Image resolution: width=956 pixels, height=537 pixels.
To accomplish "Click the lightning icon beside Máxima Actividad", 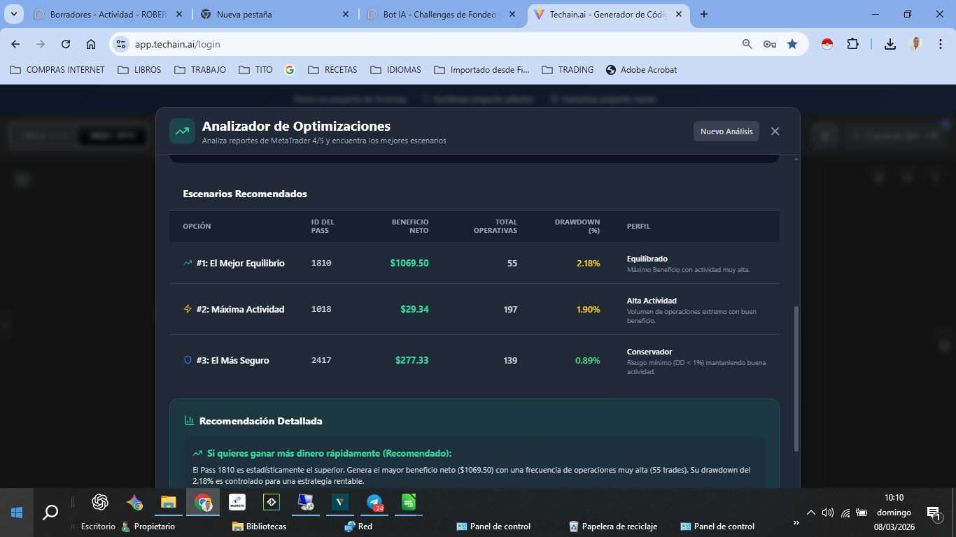I will 188,309.
